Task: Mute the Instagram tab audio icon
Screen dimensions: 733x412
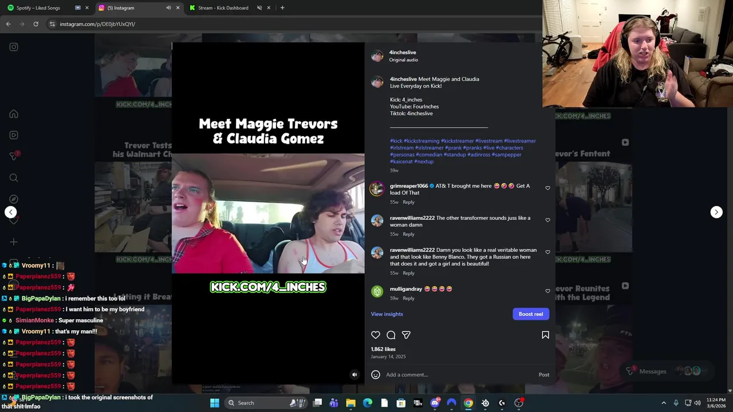Action: pyautogui.click(x=168, y=8)
